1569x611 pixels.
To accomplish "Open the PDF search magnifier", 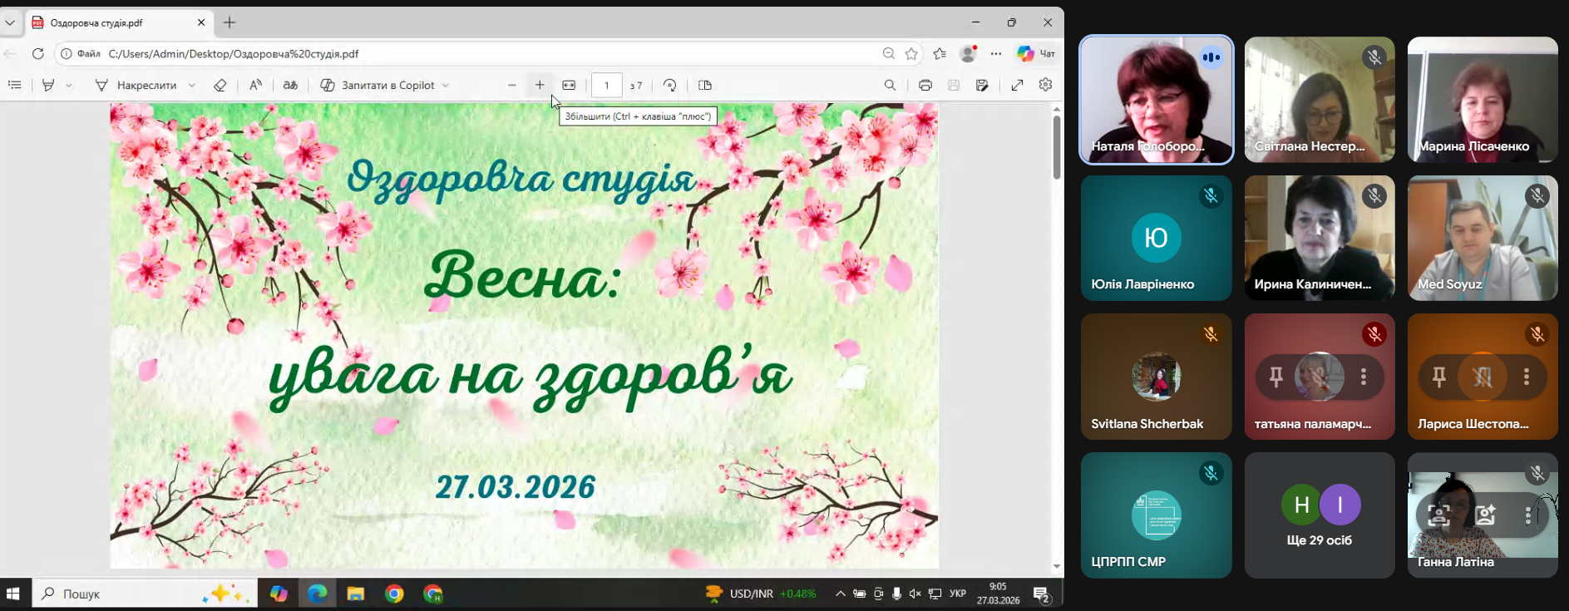I will [x=890, y=85].
